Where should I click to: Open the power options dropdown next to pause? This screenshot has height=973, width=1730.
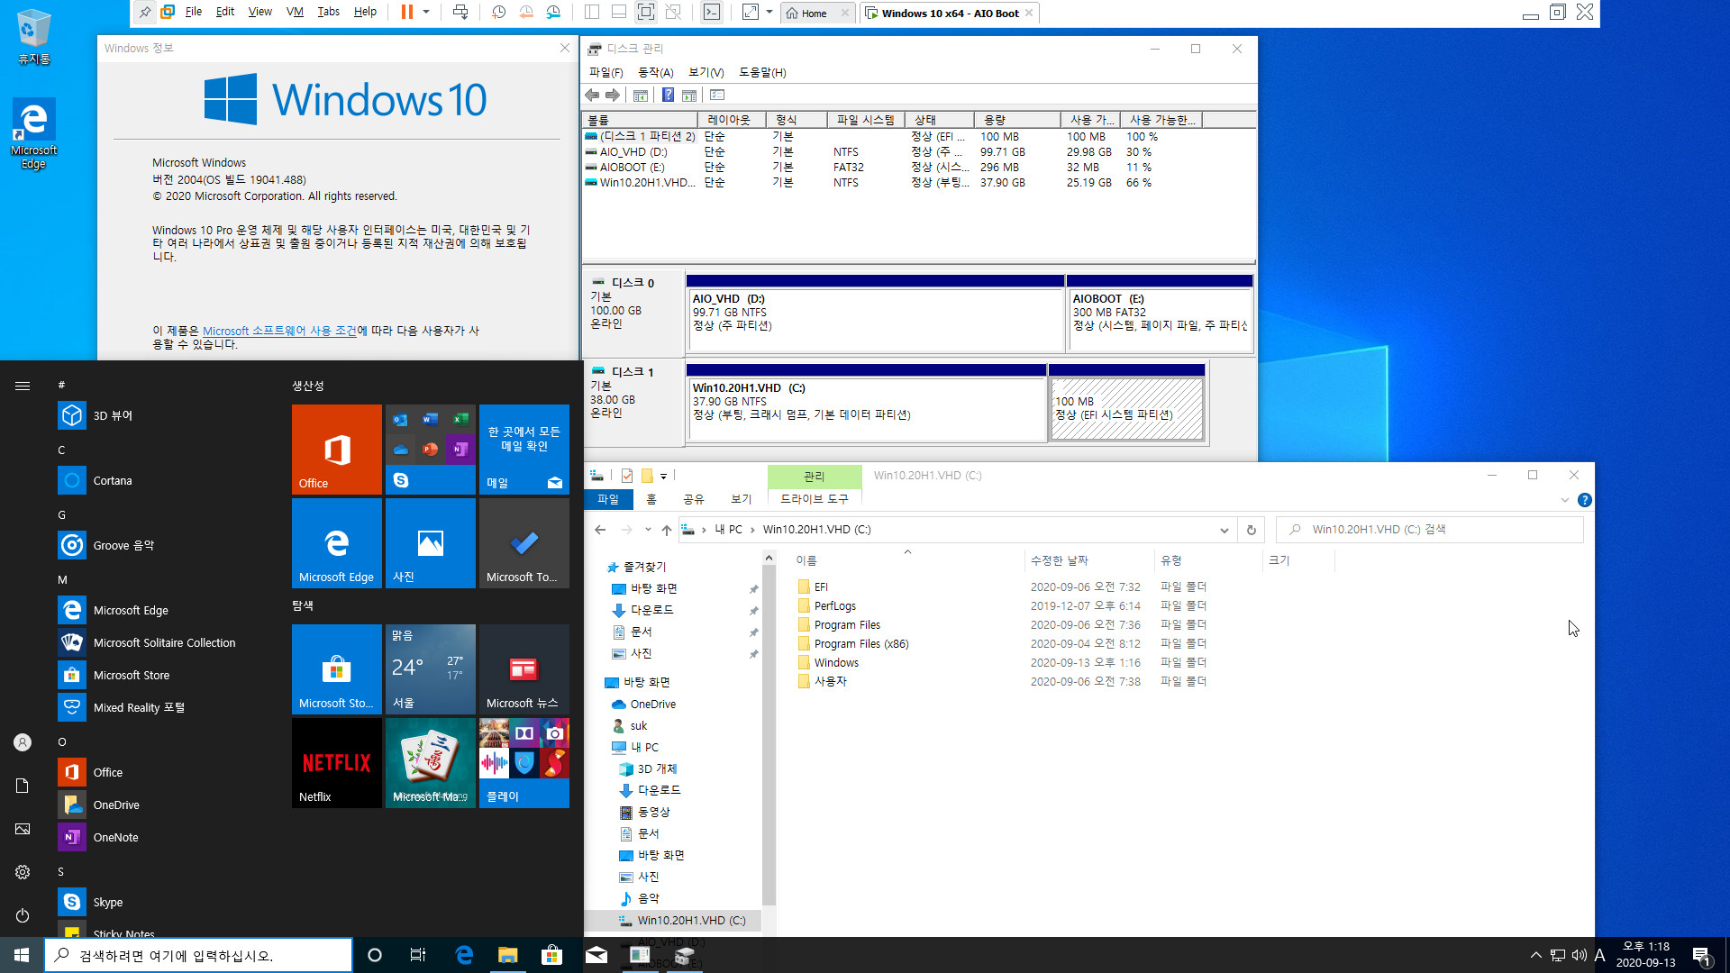(x=426, y=12)
